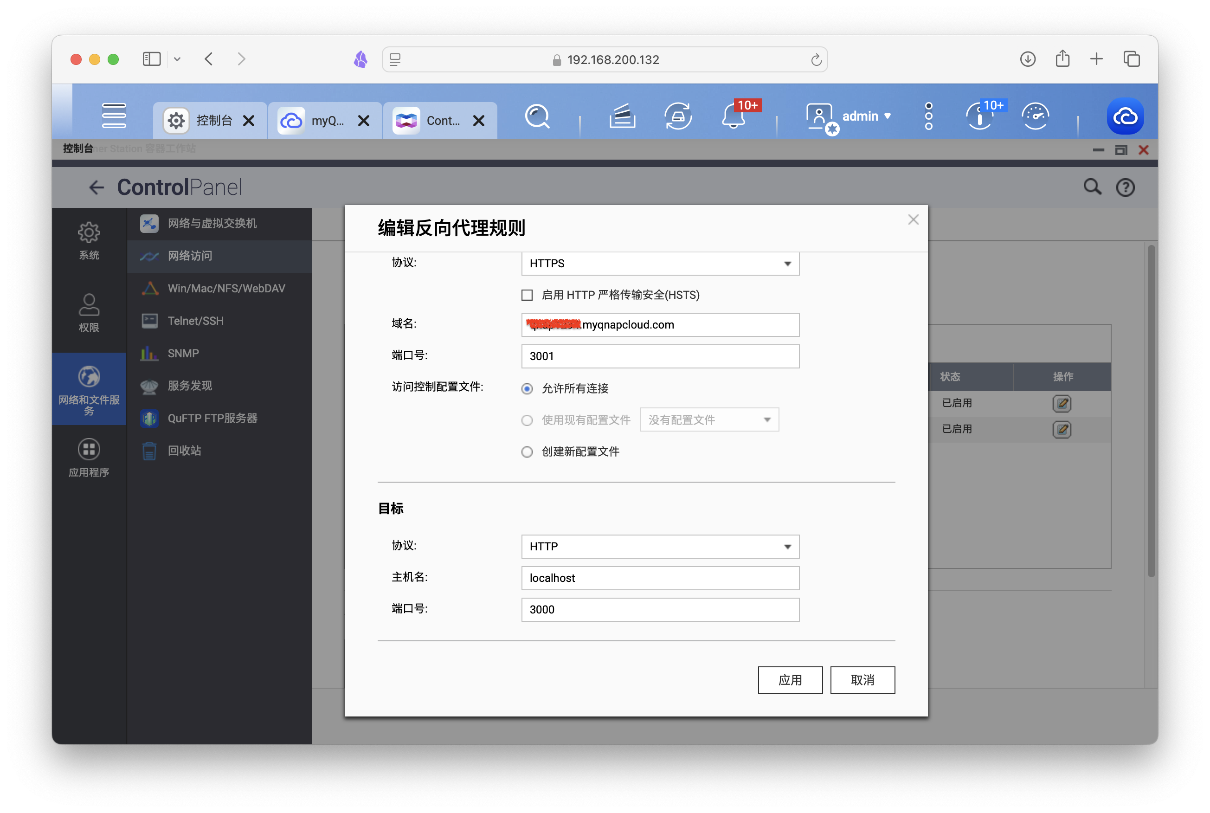The height and width of the screenshot is (813, 1210).
Task: Click the 操作 column header
Action: [1062, 377]
